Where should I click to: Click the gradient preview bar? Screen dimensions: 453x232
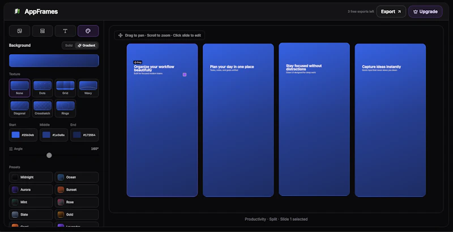pos(54,61)
